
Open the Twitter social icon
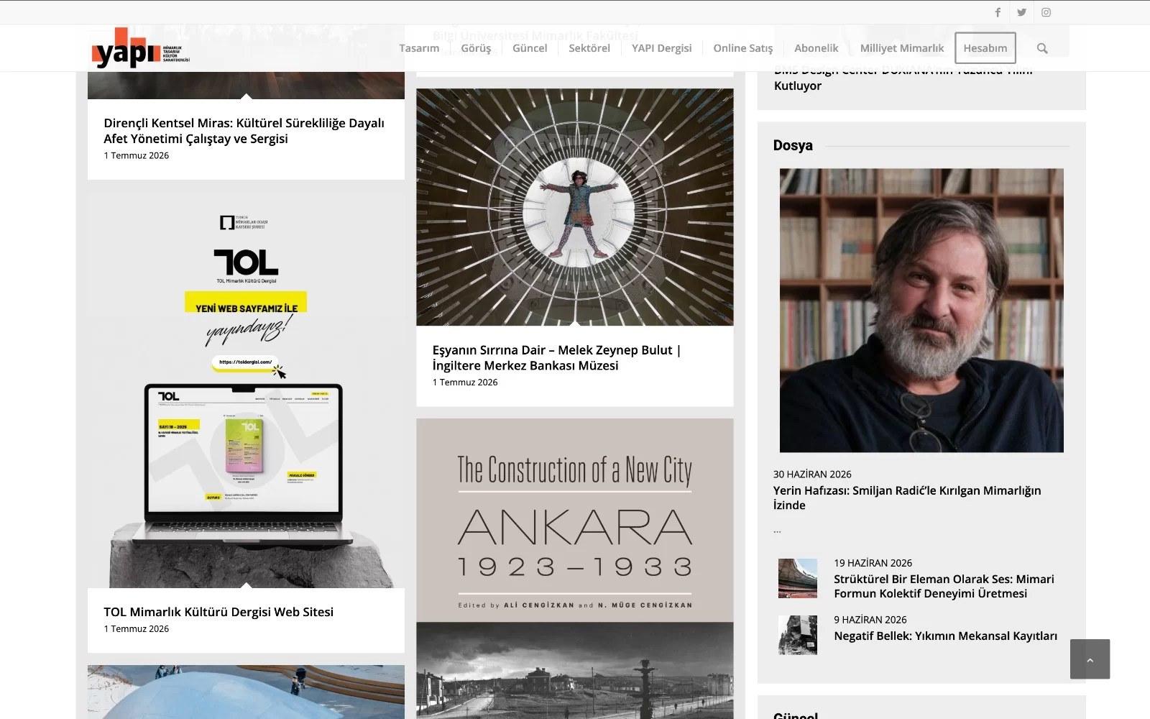pyautogui.click(x=1021, y=12)
